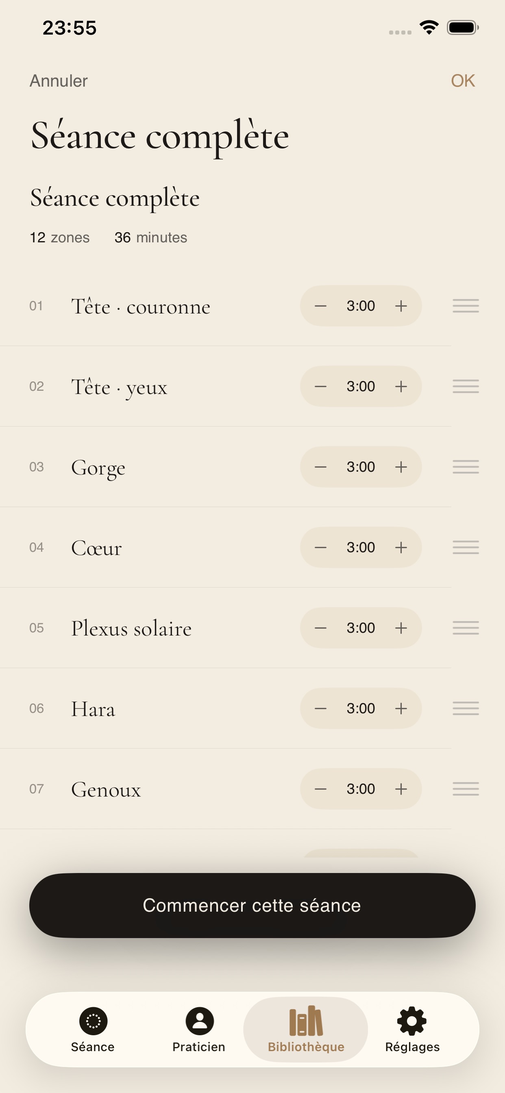
Task: Switch to the Praticien tab
Action: point(199,1029)
